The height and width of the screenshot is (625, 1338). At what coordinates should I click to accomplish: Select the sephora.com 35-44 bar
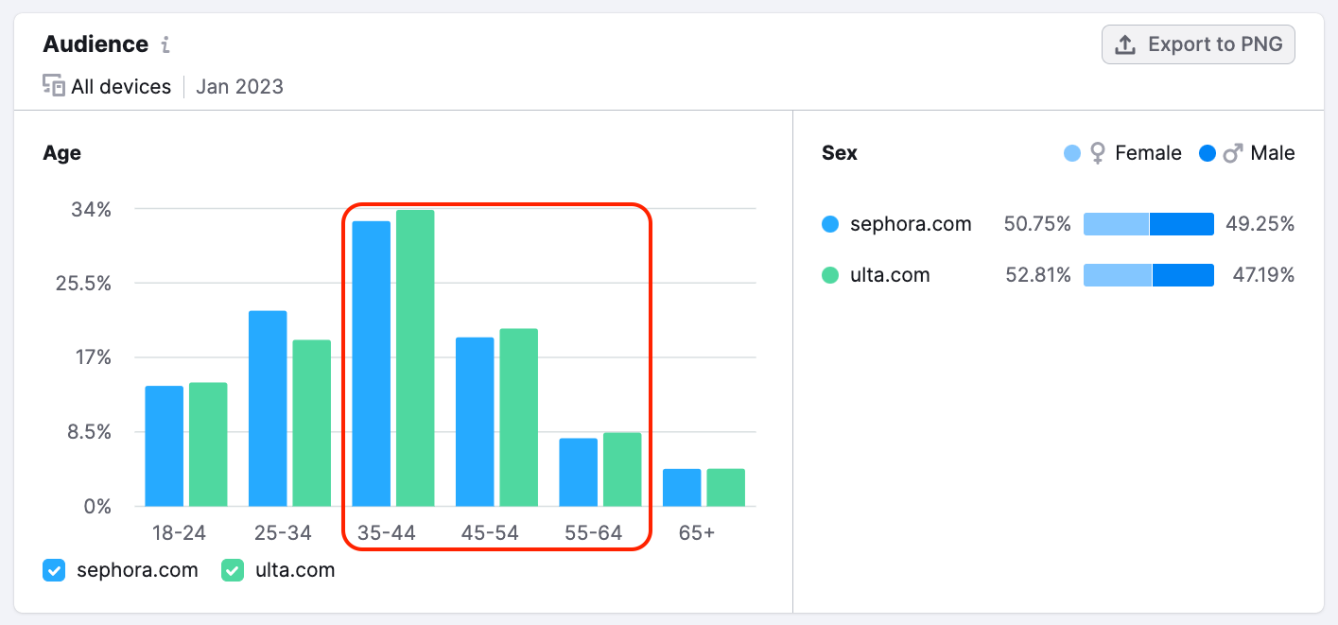[x=372, y=364]
